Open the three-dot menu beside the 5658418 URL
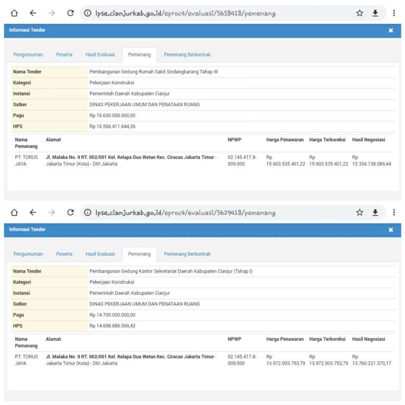Image resolution: width=405 pixels, height=405 pixels. point(393,13)
